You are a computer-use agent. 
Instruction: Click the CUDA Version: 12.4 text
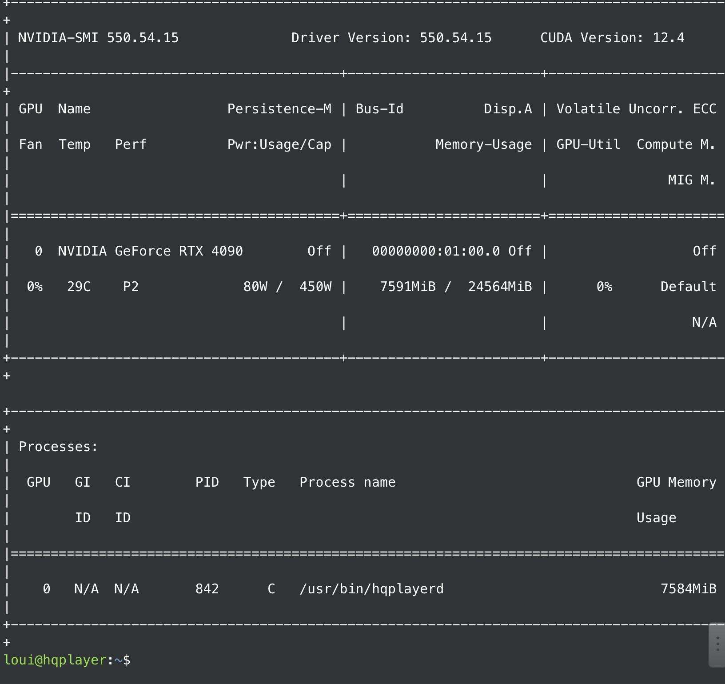coord(612,38)
